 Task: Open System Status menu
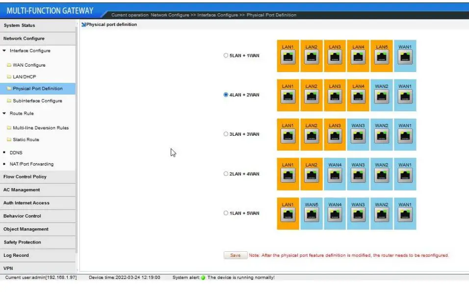click(38, 25)
